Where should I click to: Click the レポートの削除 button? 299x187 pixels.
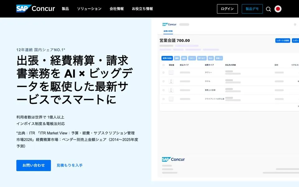point(282,41)
